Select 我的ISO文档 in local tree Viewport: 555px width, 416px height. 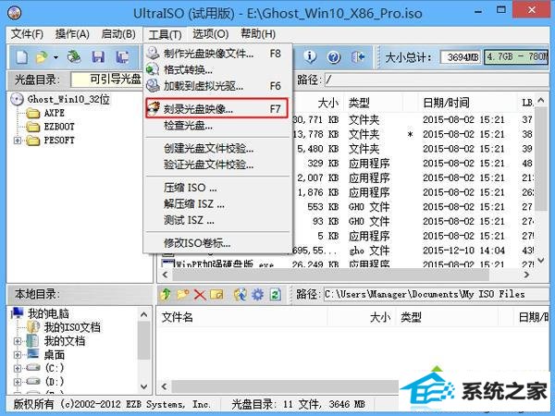point(72,327)
